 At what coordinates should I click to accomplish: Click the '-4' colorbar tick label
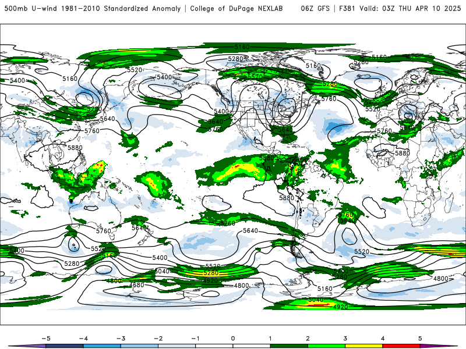tap(83, 339)
